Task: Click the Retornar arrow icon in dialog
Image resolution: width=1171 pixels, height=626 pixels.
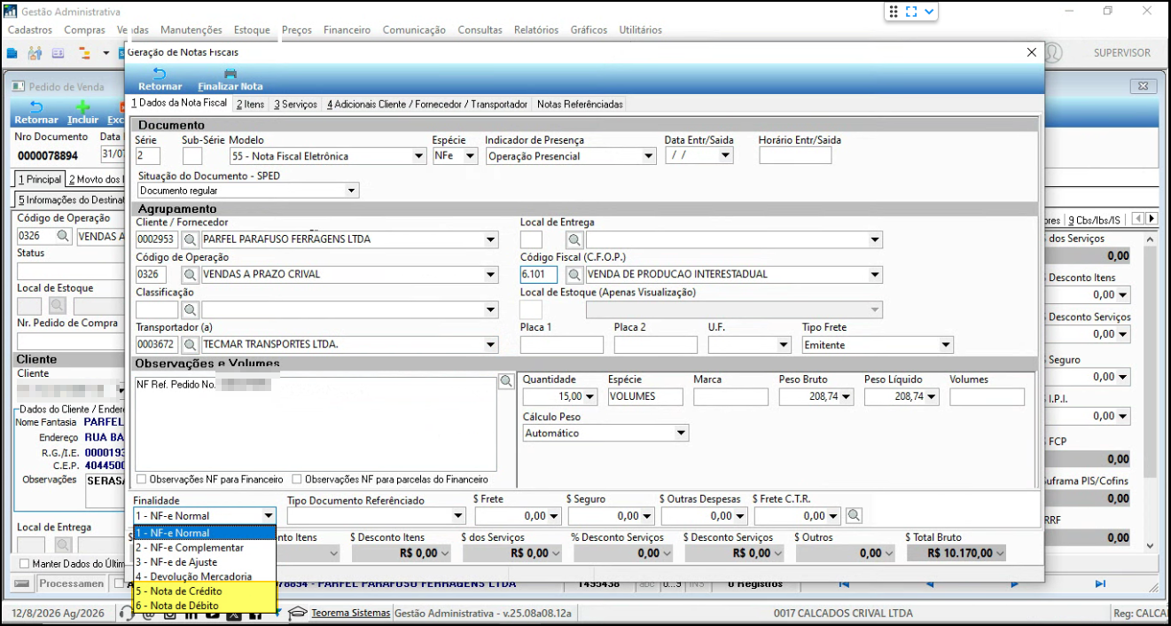Action: [160, 74]
